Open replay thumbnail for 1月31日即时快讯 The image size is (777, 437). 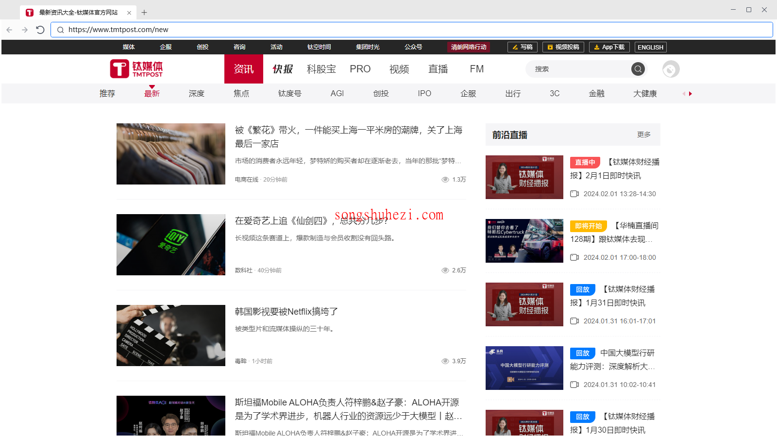[x=524, y=304]
